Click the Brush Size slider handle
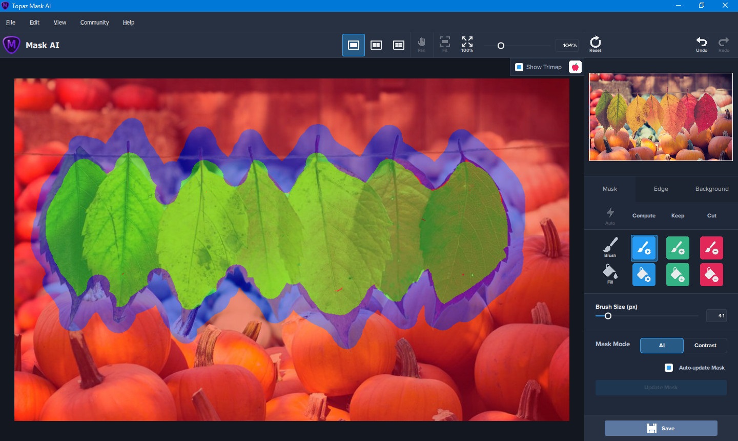This screenshot has width=738, height=441. [608, 316]
